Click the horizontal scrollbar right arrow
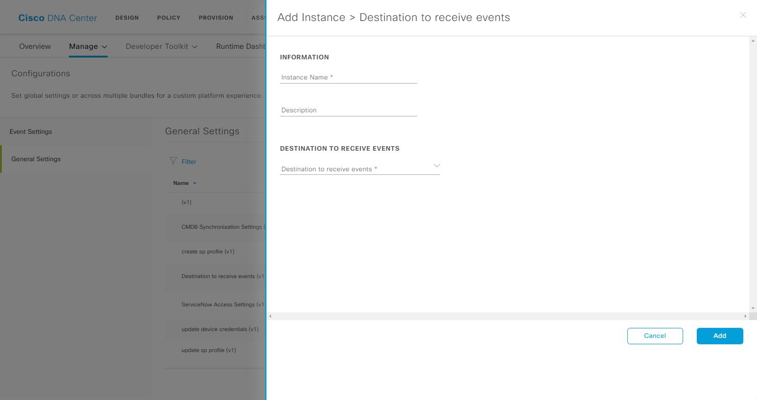The width and height of the screenshot is (757, 400). point(745,316)
